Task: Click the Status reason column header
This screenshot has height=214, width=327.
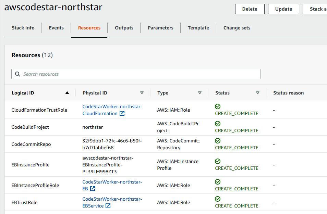Action: point(288,93)
